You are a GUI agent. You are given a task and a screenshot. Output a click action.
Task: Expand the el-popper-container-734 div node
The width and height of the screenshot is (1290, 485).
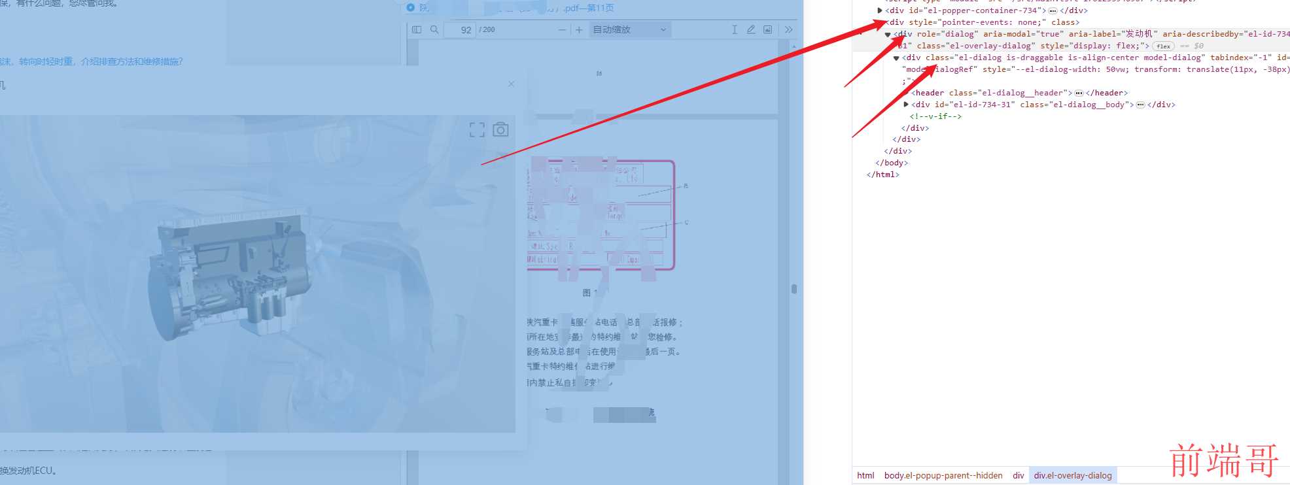(x=880, y=10)
